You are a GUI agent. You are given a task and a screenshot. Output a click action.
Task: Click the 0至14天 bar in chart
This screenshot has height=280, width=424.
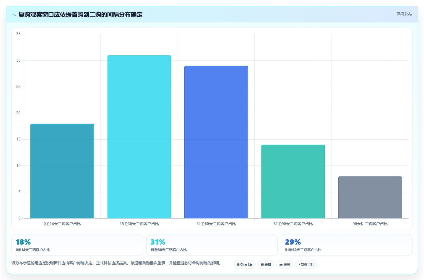pyautogui.click(x=62, y=171)
